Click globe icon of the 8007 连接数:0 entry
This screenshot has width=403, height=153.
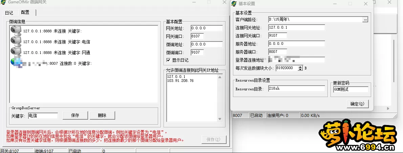tap(16, 62)
